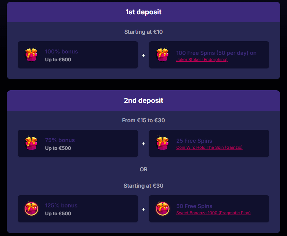The width and height of the screenshot is (287, 236).
Task: Click gift icon beside 75% bonus
Action: 31,143
